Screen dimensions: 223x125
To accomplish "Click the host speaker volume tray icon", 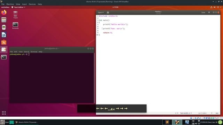I will [196, 124].
